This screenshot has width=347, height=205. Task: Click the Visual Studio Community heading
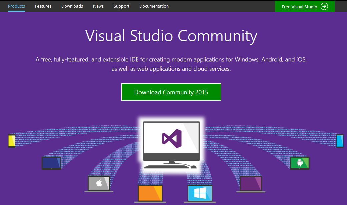[x=171, y=36]
